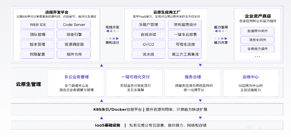Click the right-pointing arrows above 架构设计
The height and width of the screenshot is (137, 291).
[x=112, y=39]
